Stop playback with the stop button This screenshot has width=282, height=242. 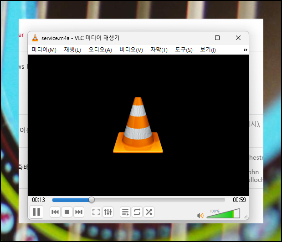click(67, 212)
